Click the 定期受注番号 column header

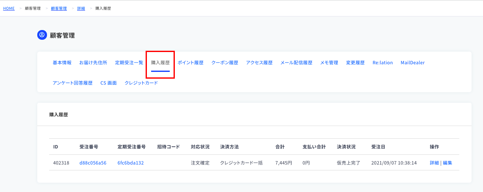pyautogui.click(x=132, y=147)
